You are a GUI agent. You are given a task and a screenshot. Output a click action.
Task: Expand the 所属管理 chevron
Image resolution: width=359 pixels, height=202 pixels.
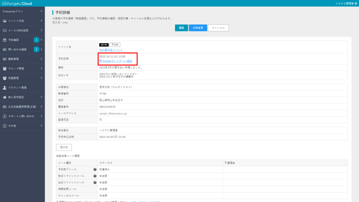[x=41, y=78]
